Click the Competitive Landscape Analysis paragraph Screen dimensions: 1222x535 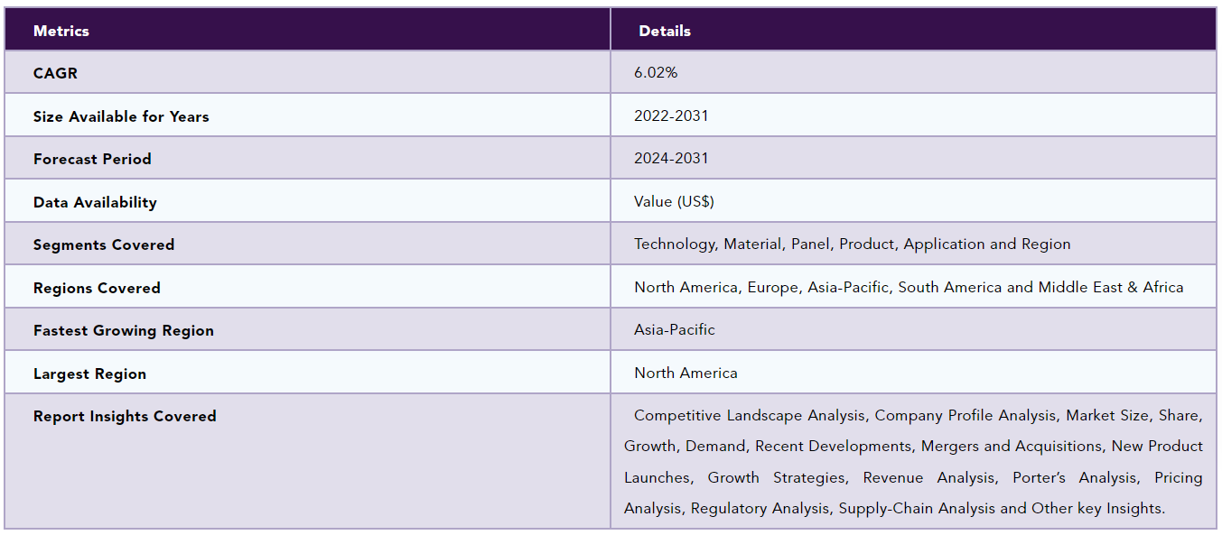pos(913,462)
